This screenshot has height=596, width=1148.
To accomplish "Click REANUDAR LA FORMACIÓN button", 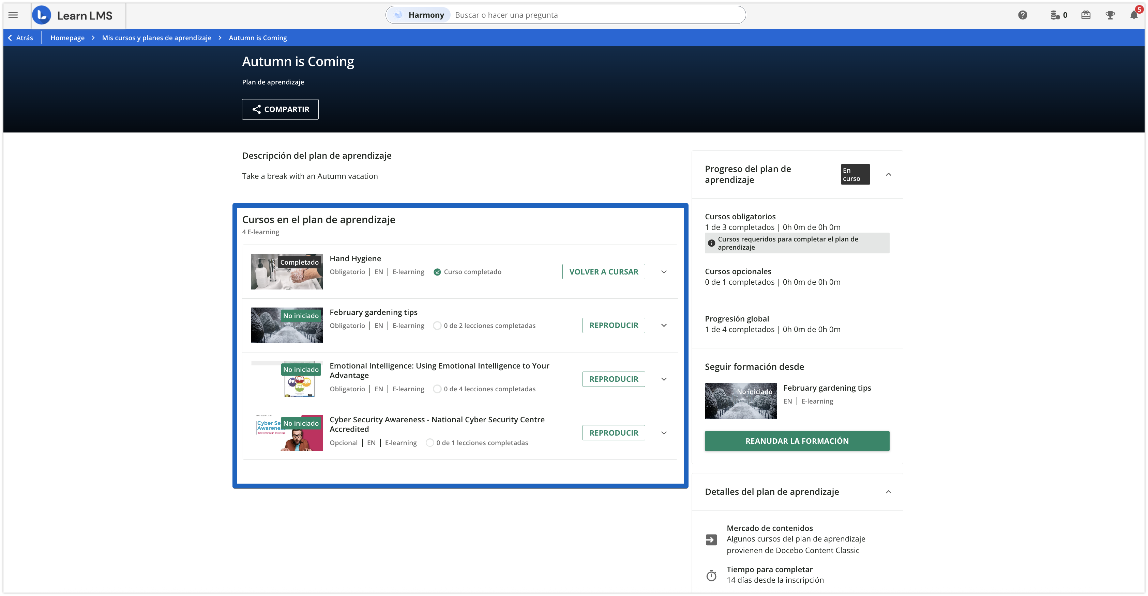I will click(x=797, y=441).
